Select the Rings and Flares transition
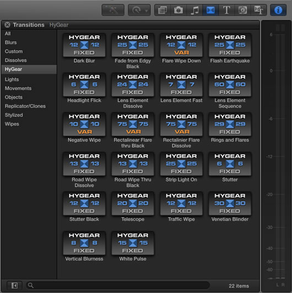The image size is (292, 293). point(230,124)
